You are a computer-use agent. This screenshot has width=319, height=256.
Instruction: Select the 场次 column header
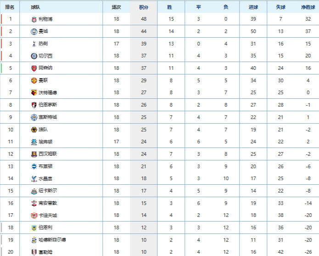[x=117, y=7]
